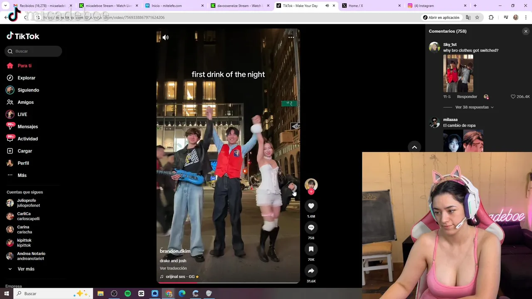The width and height of the screenshot is (532, 299).
Task: Open the browser extensions puzzle icon
Action: (x=491, y=17)
